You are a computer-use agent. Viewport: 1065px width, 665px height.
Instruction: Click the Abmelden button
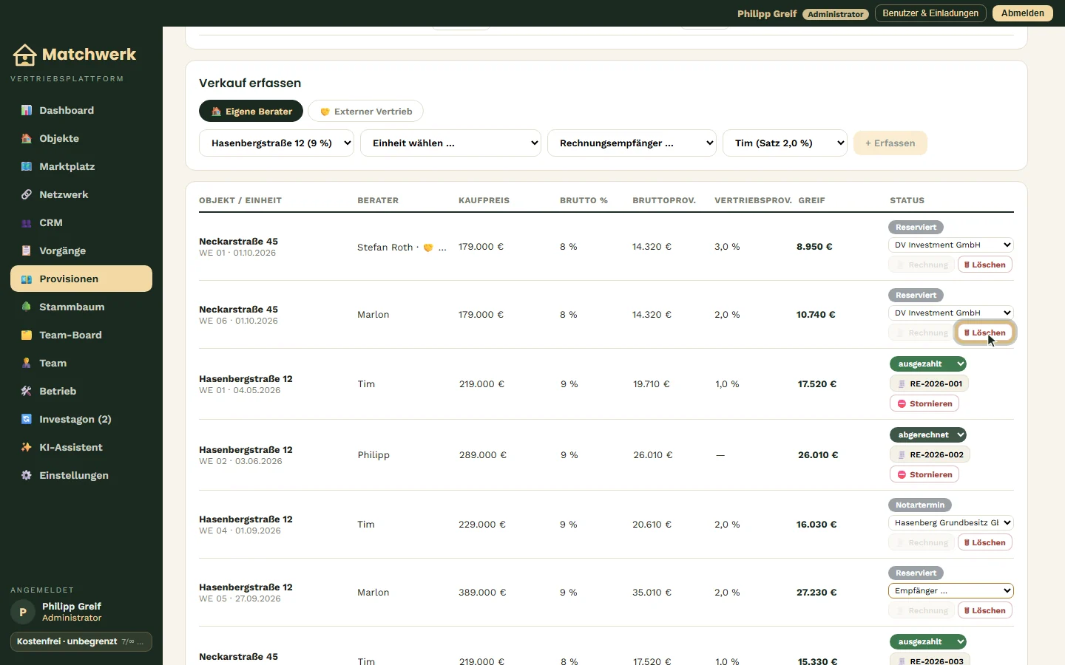(1023, 13)
